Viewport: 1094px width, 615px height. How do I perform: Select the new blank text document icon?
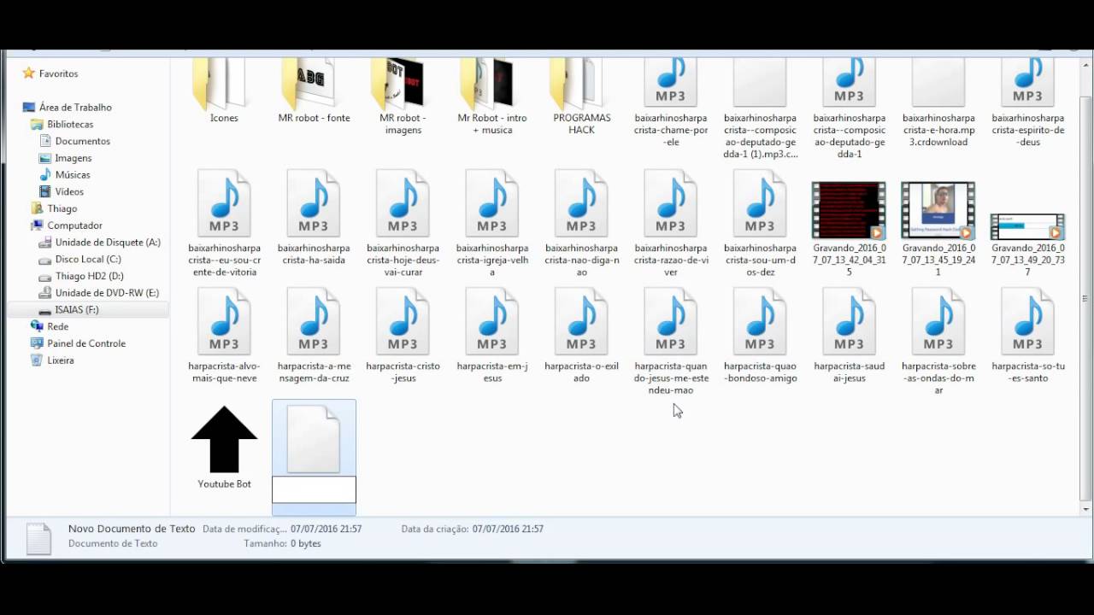[x=314, y=439]
